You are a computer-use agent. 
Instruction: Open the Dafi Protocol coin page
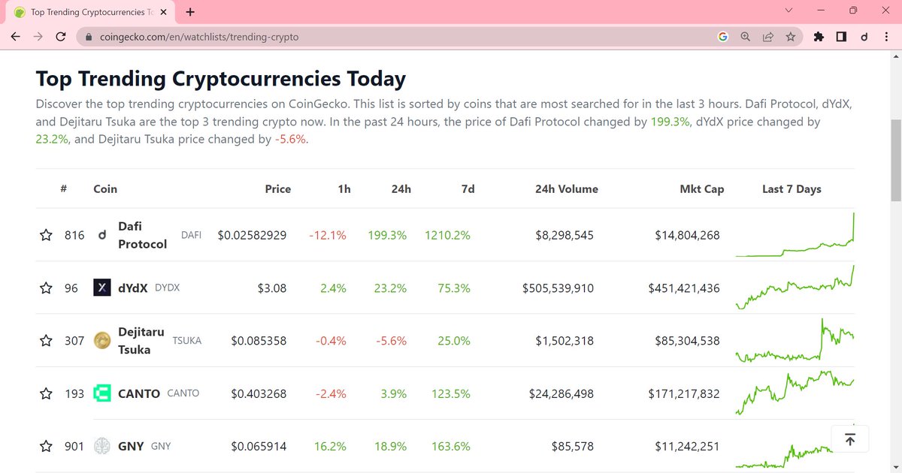coord(143,235)
